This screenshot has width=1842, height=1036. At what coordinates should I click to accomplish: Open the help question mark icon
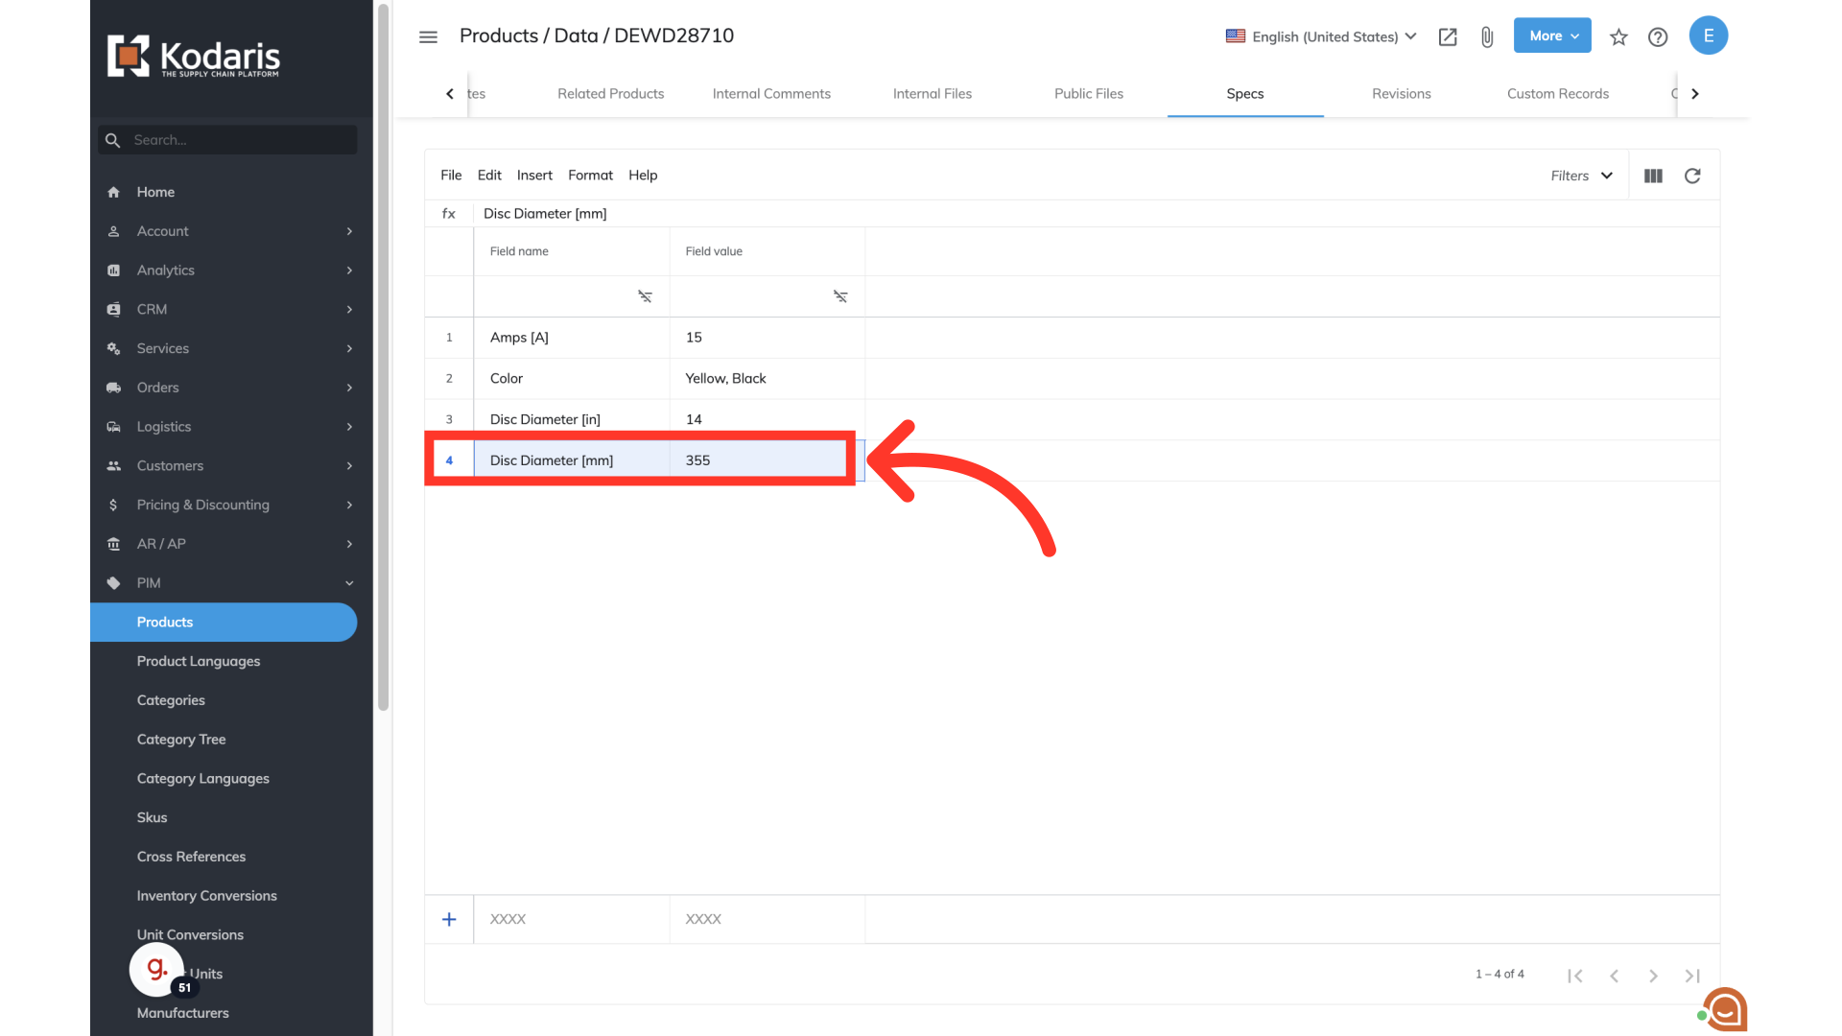(1658, 36)
